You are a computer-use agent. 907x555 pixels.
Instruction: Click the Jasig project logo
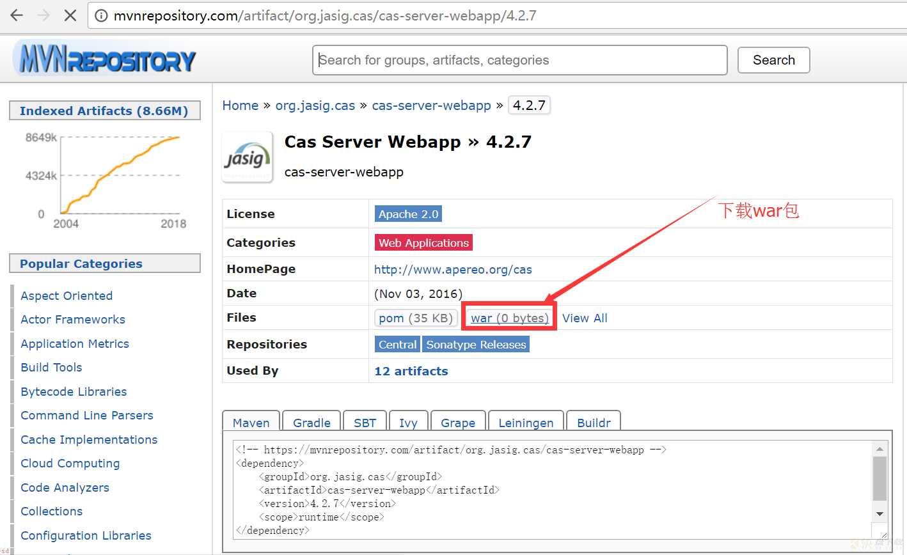(x=248, y=157)
